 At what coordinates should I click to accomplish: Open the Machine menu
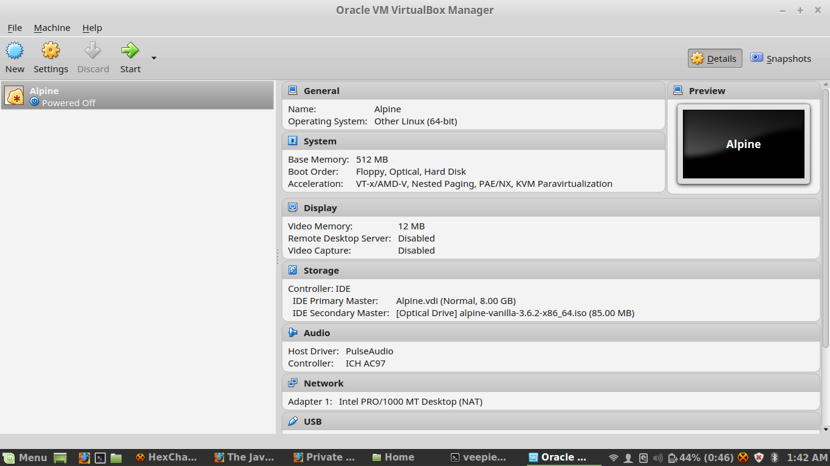point(52,28)
